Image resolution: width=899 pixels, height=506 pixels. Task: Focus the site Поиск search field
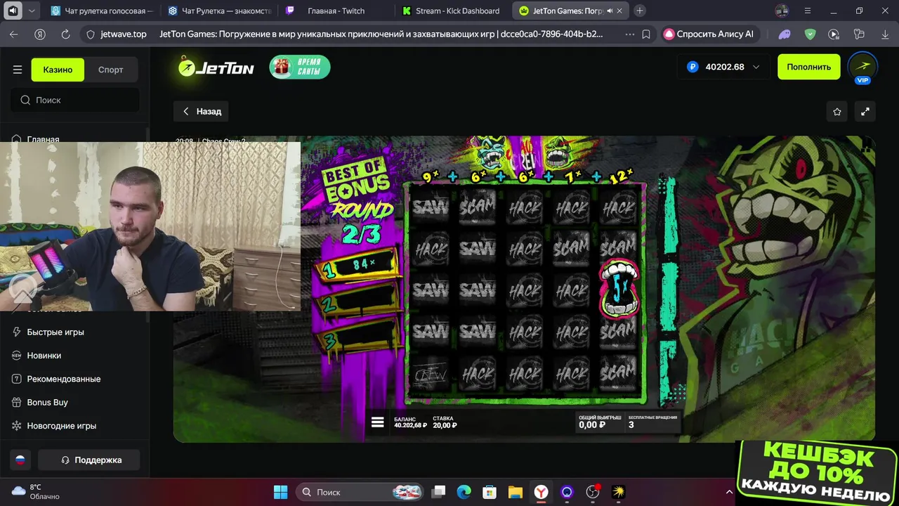[74, 100]
